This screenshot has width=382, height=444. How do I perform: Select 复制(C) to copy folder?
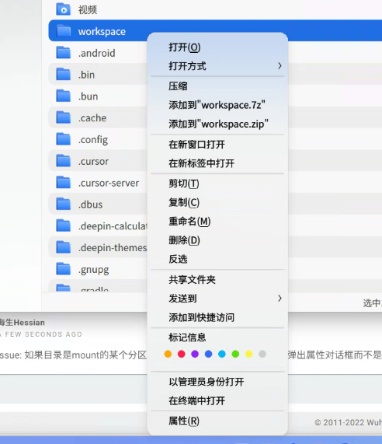coord(217,202)
